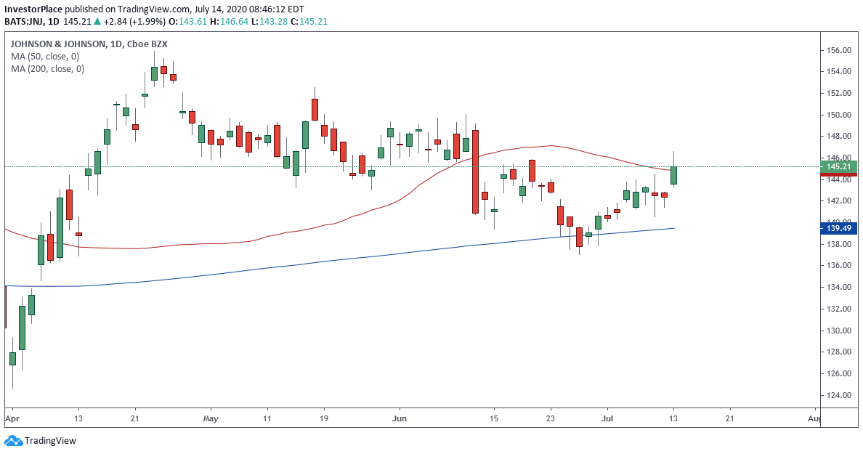This screenshot has width=863, height=454.
Task: Click the May label on time axis
Action: [x=211, y=419]
